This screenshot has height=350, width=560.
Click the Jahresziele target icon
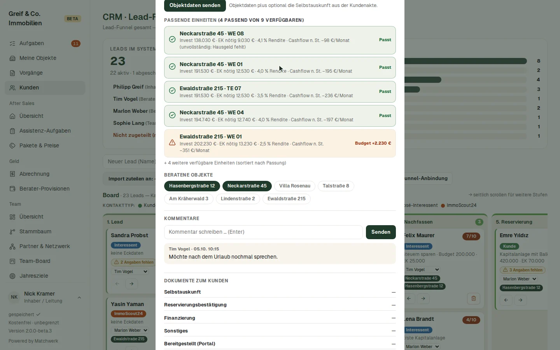(12, 276)
